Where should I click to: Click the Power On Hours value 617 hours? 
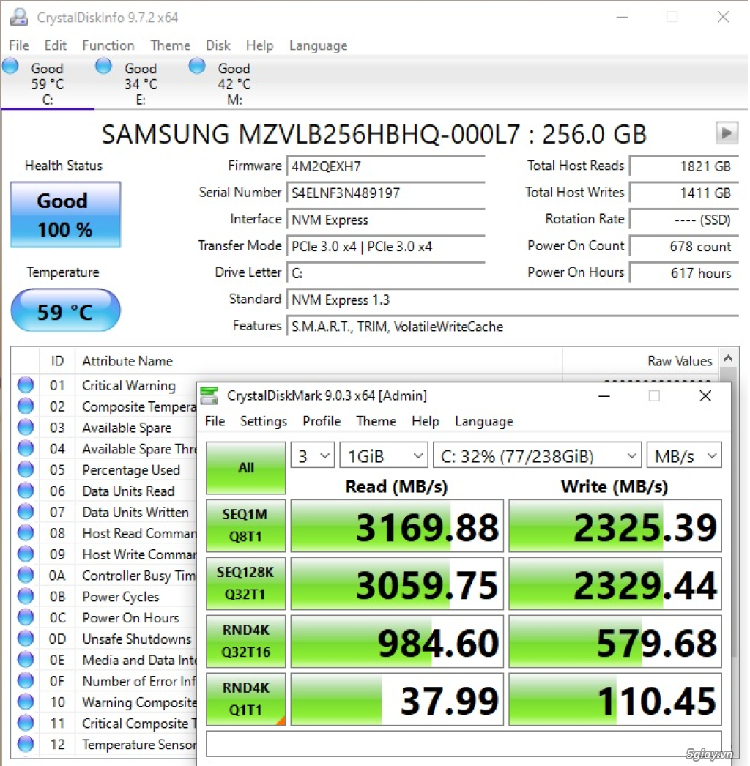684,272
